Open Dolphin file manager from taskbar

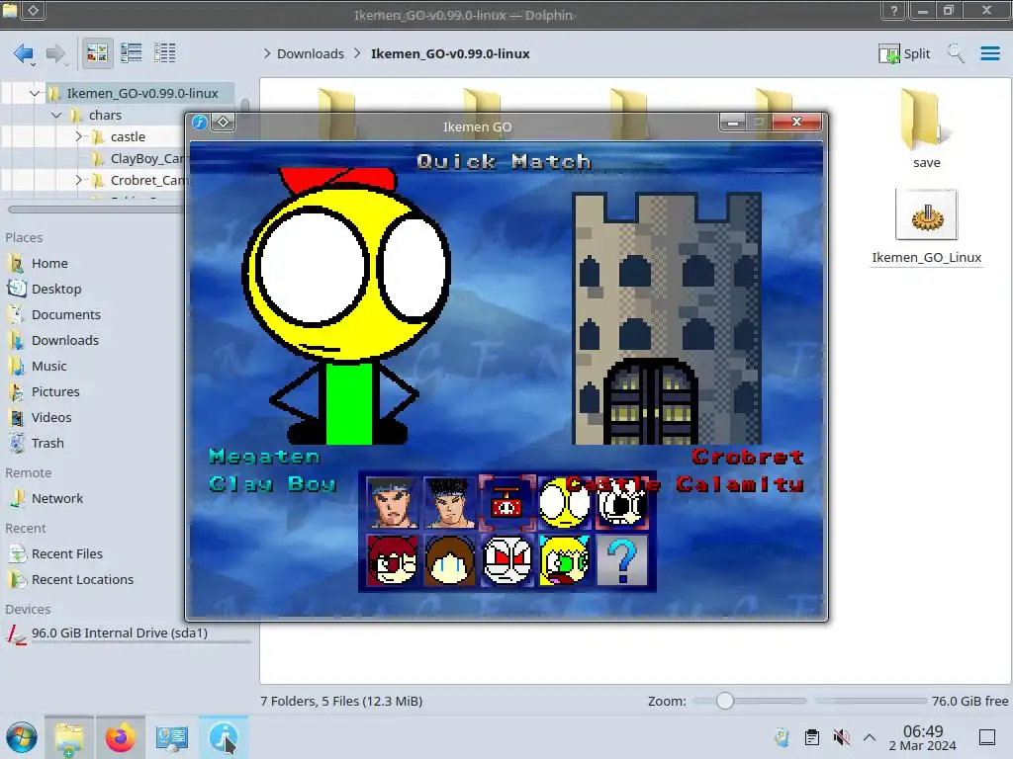(x=69, y=737)
